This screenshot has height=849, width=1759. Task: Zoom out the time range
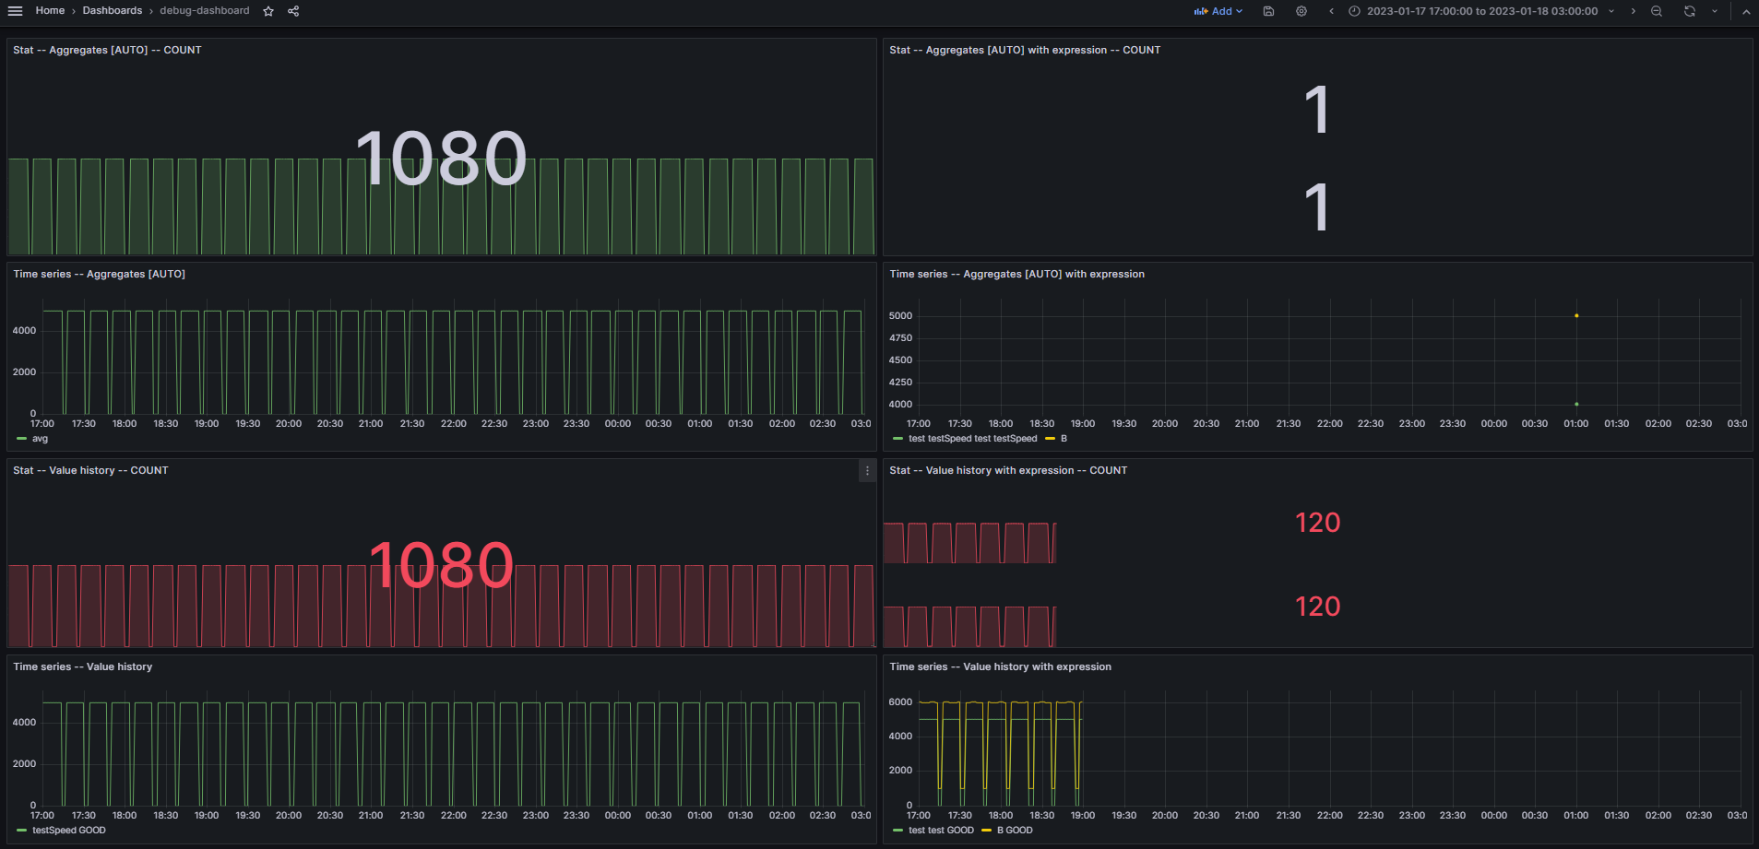tap(1656, 11)
